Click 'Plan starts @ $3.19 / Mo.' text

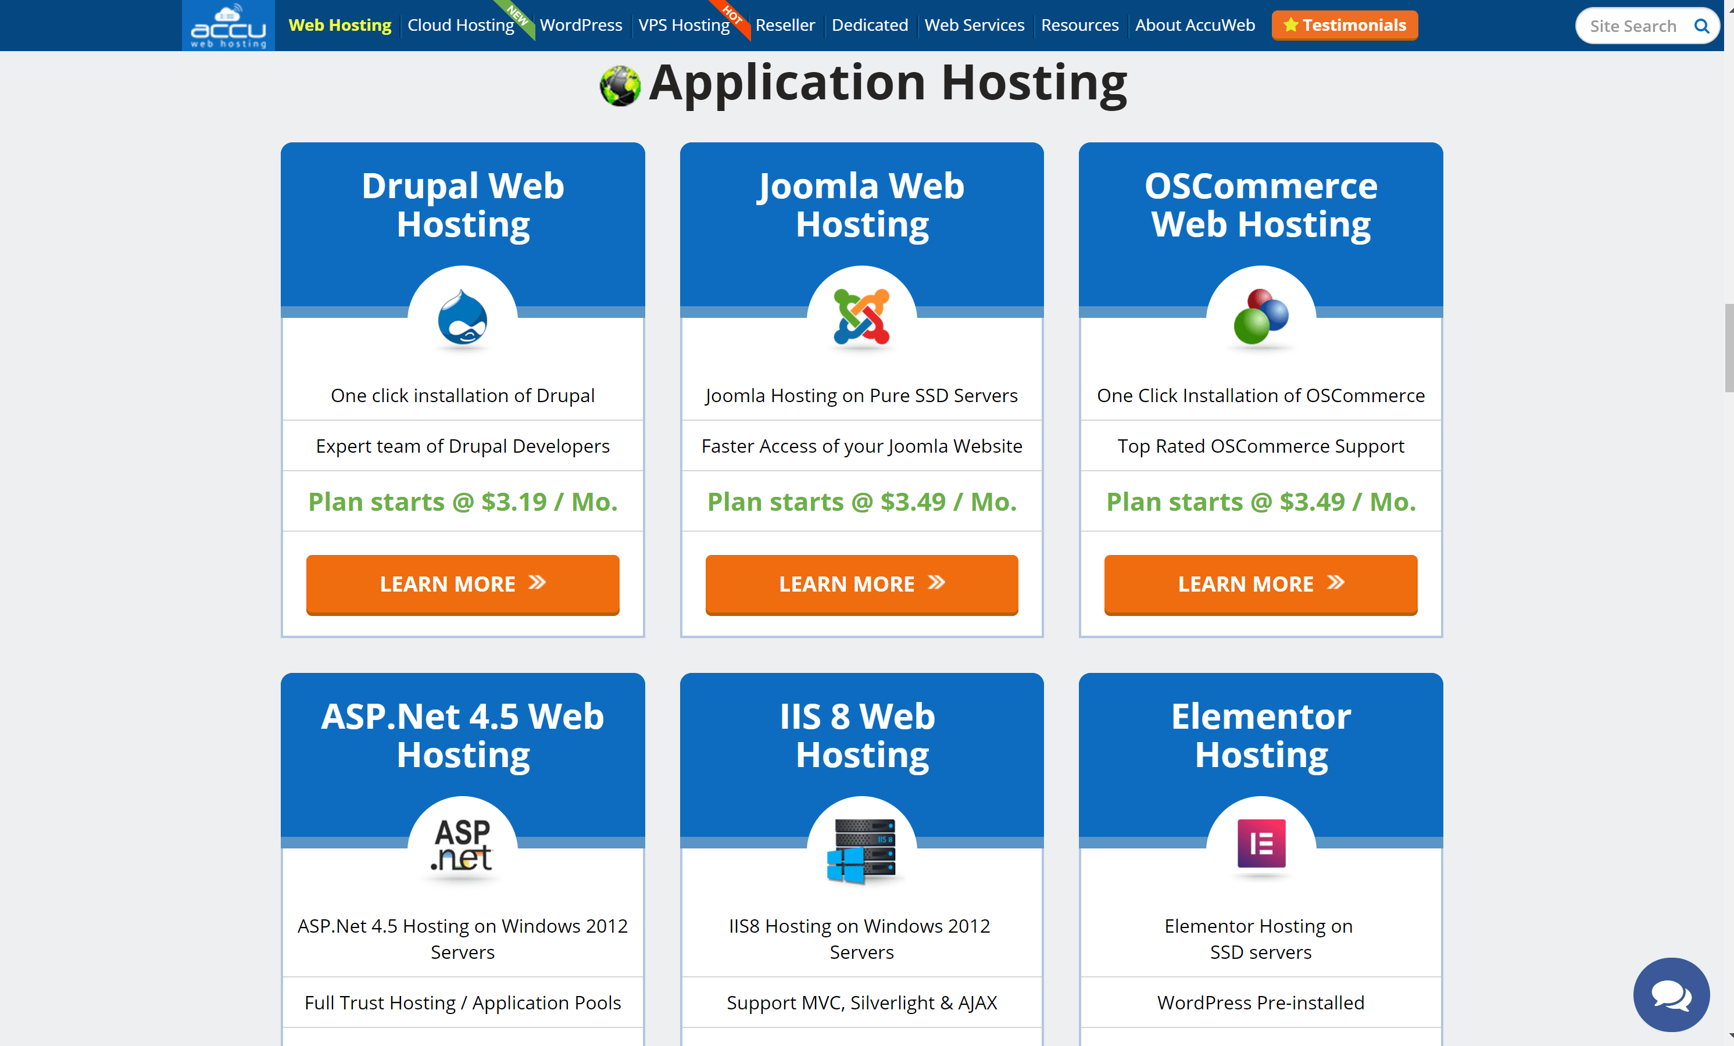[462, 501]
